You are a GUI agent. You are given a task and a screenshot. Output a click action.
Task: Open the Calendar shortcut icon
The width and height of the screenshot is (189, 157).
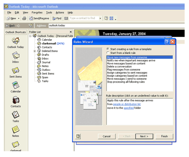point(15,85)
